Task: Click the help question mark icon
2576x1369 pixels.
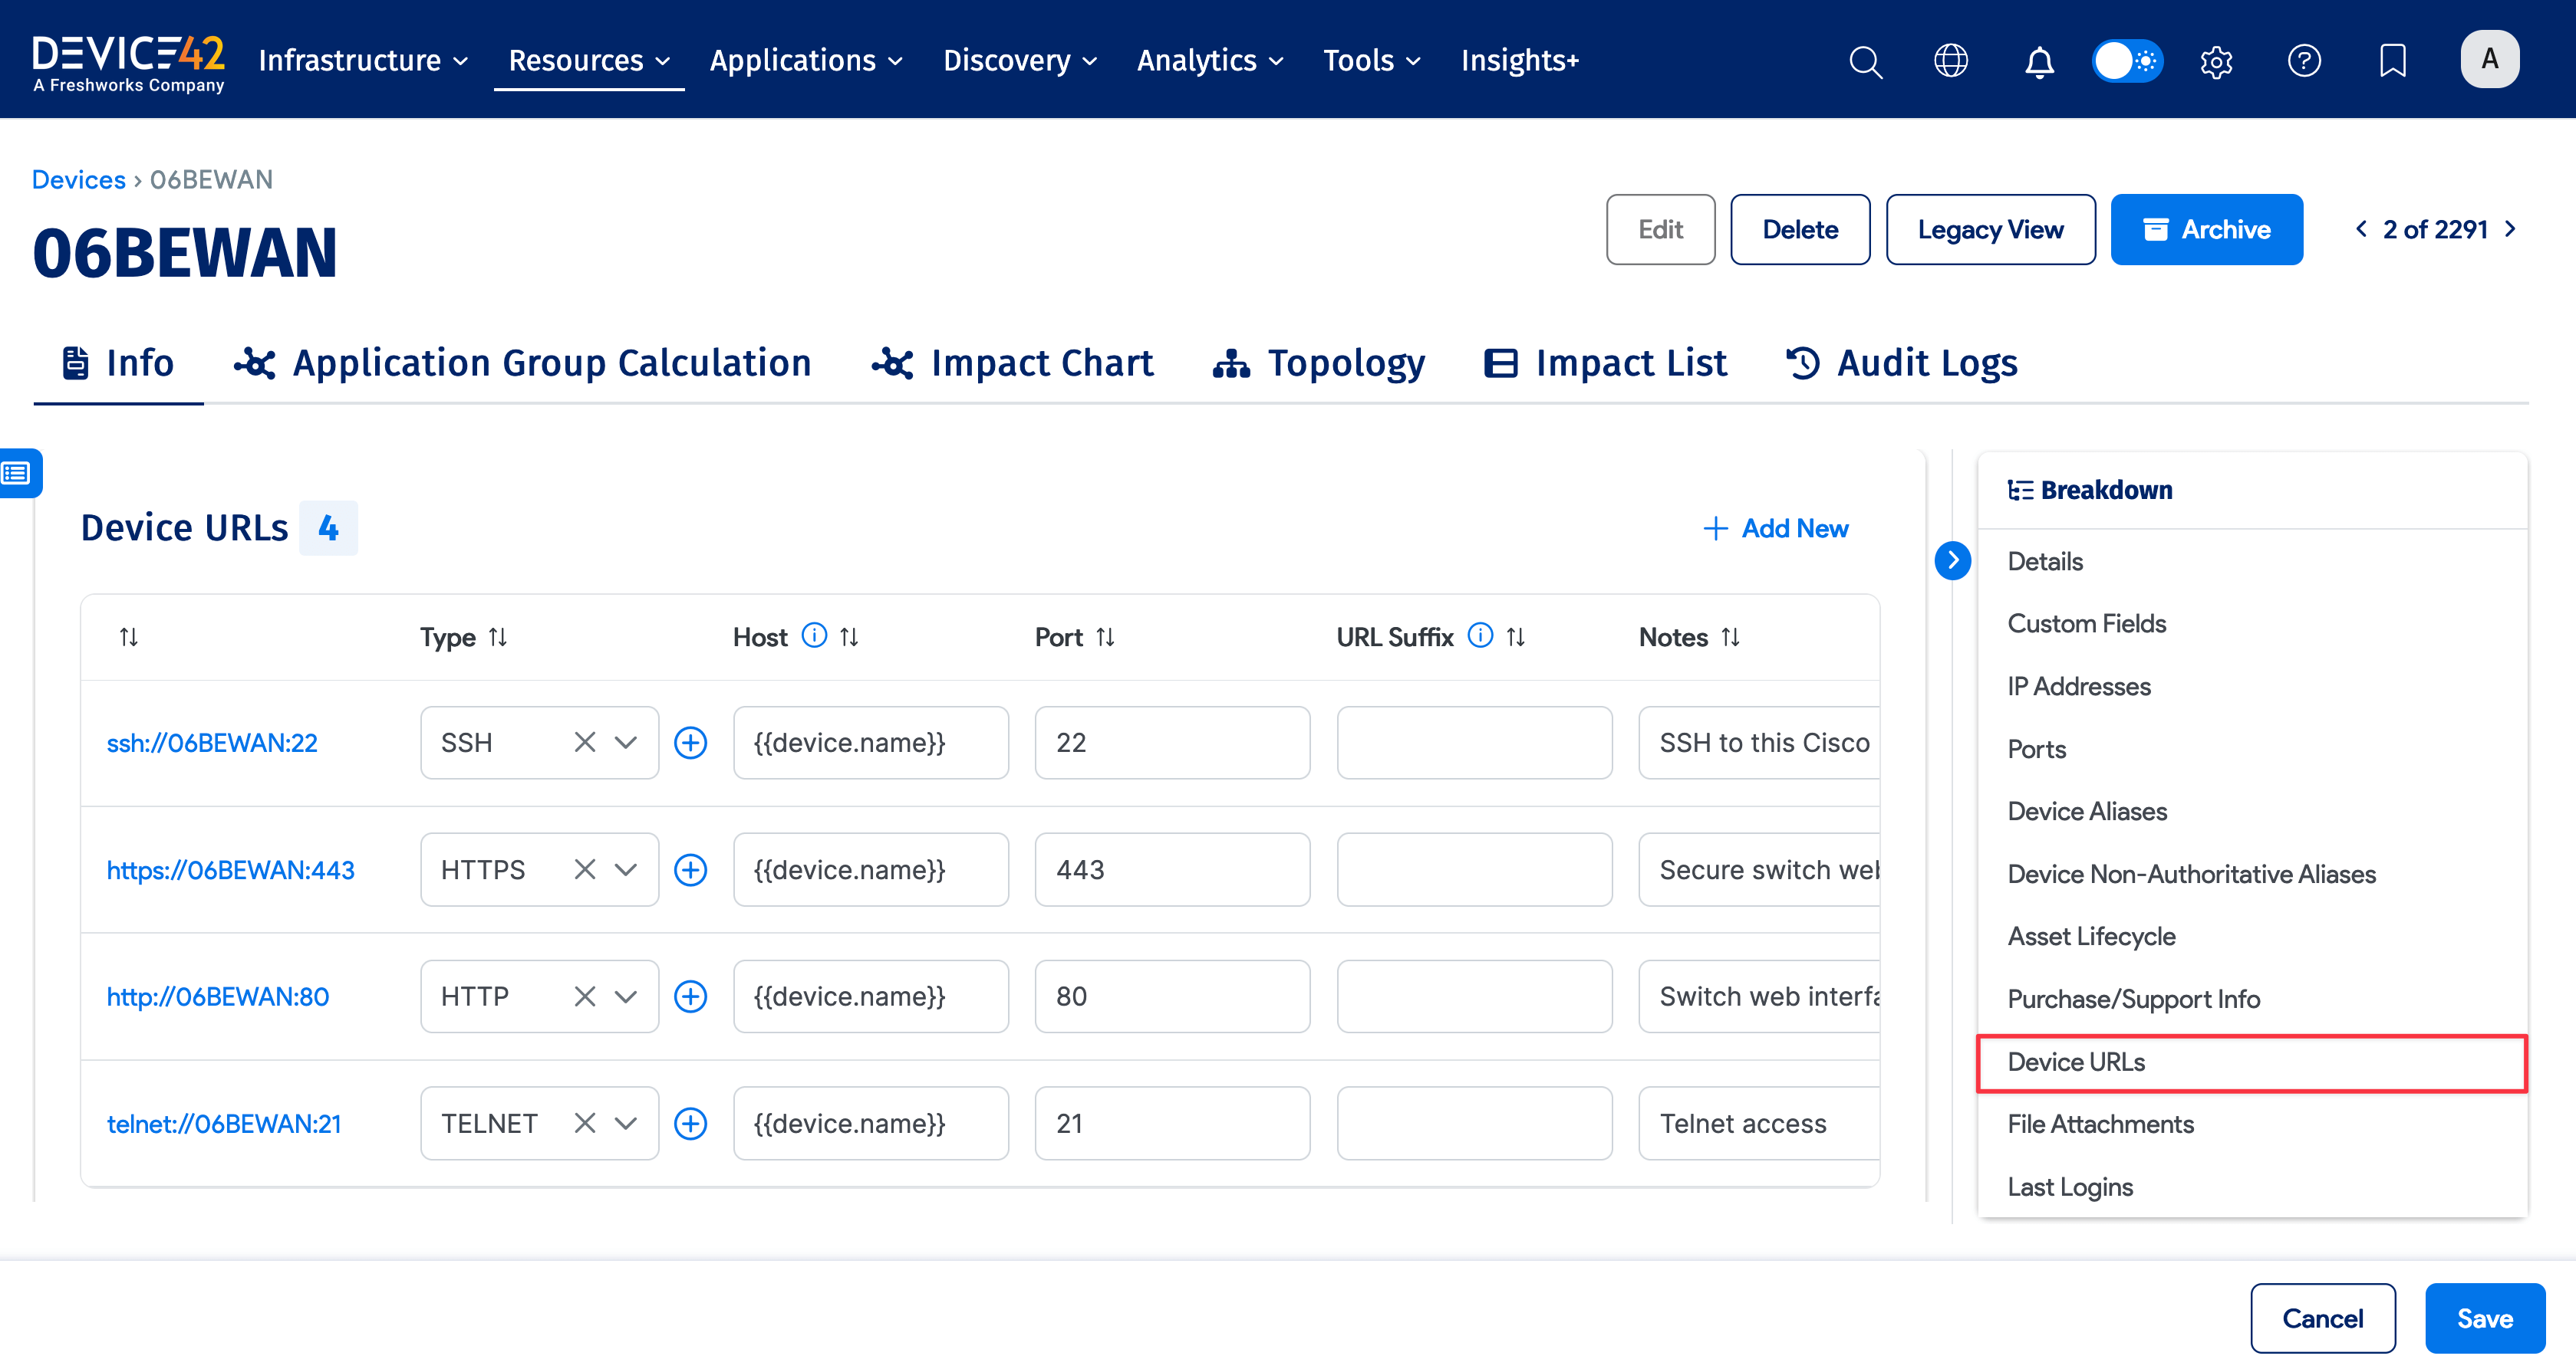Action: (2304, 61)
